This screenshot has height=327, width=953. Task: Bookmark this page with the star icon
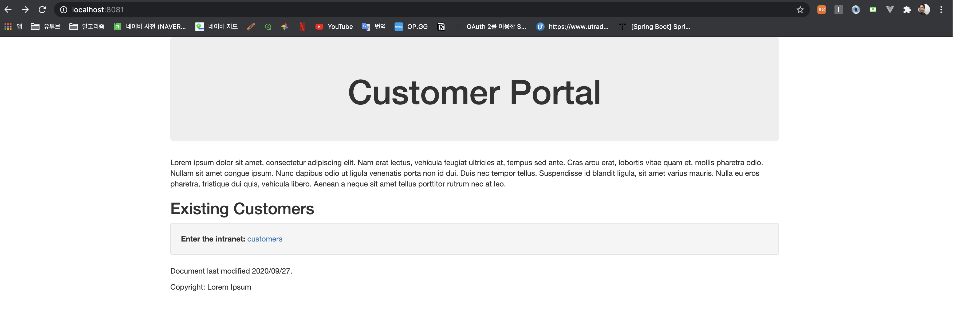tap(800, 10)
